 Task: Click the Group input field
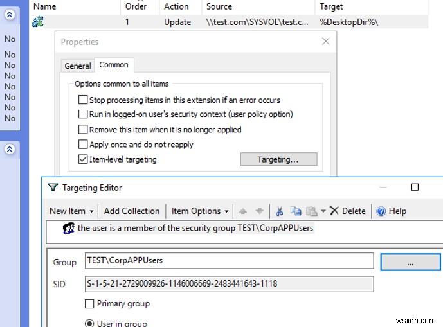[x=229, y=260]
